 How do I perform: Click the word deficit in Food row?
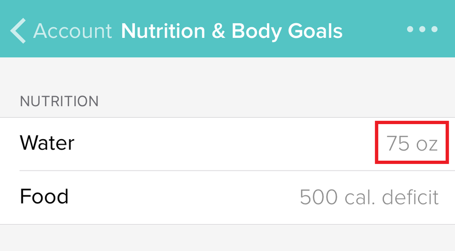click(410, 197)
